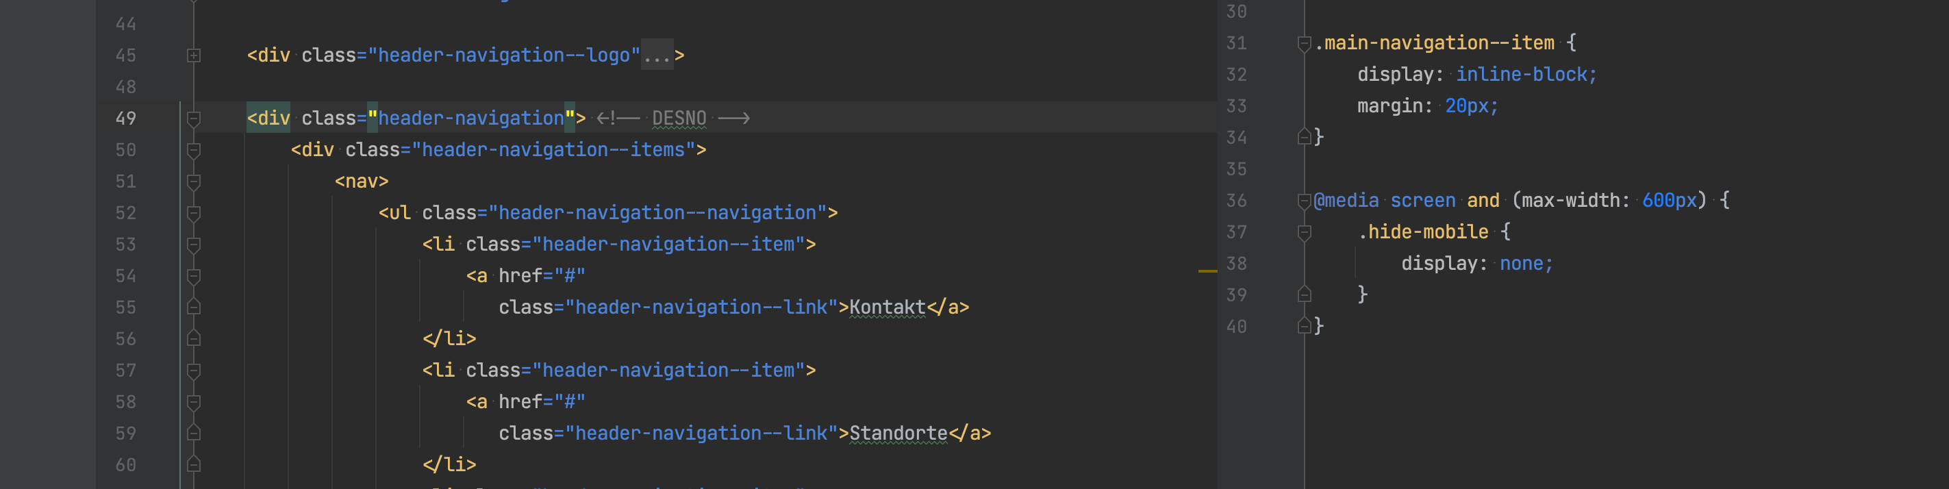
Task: Collapse the header-navigation div at line 49
Action: point(194,119)
